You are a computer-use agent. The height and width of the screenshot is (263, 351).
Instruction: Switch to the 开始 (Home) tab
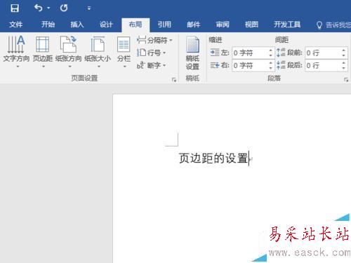(48, 25)
